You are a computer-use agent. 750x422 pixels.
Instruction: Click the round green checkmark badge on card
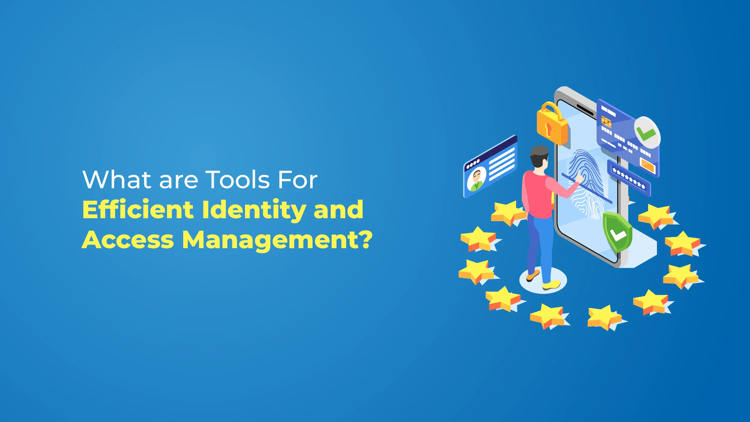[647, 132]
